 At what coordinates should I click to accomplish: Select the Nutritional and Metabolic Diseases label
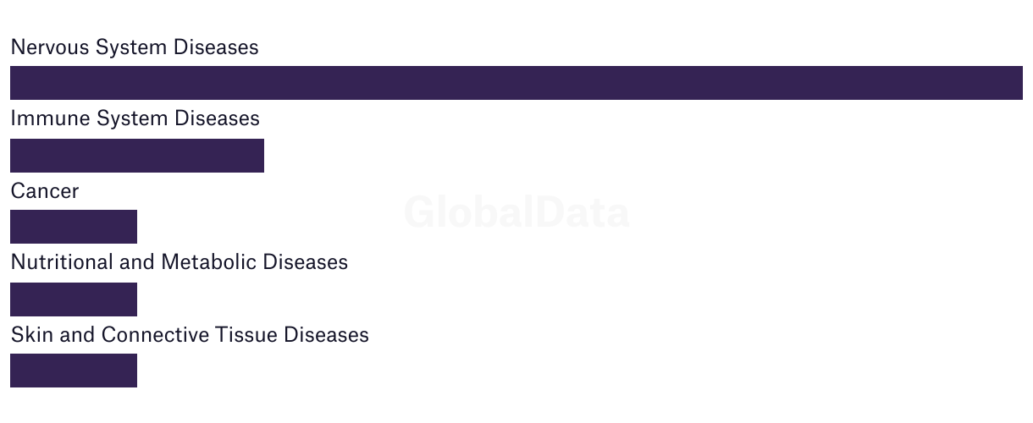tap(179, 262)
